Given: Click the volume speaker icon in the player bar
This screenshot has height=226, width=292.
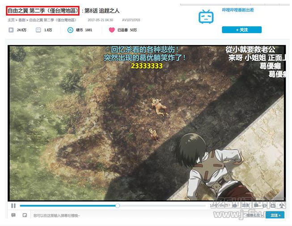Looking at the screenshot, I should 234,205.
